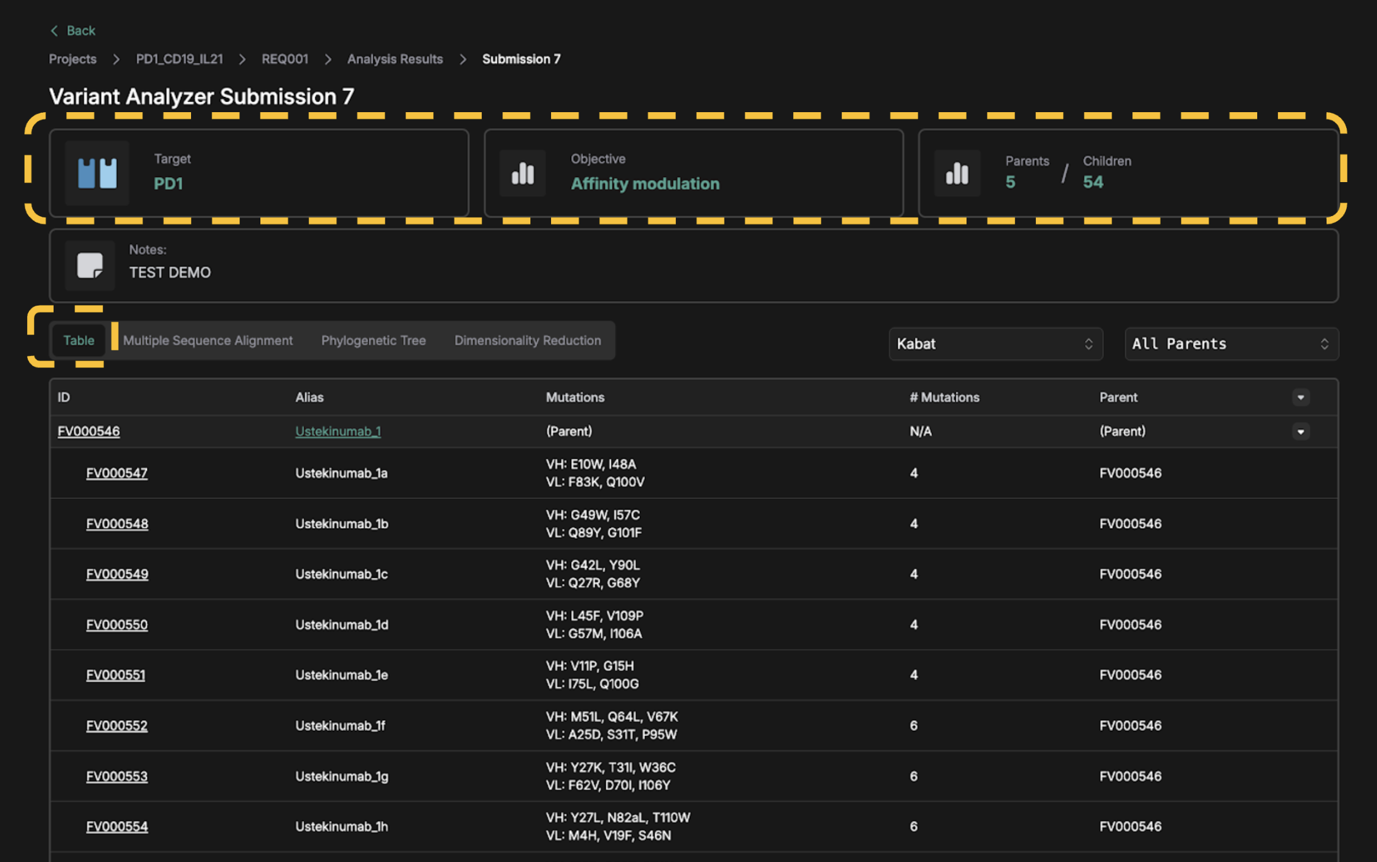
Task: Open the Phylogenetic Tree tab
Action: [373, 340]
